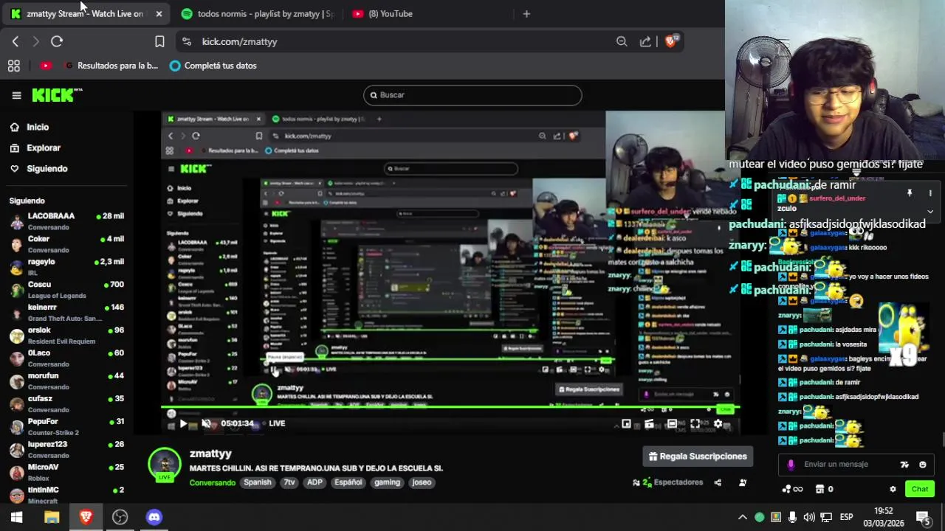The height and width of the screenshot is (531, 945).
Task: Select morufun in the following list
Action: point(66,381)
